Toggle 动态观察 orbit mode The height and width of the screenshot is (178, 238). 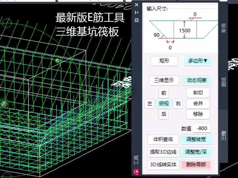[197, 81]
